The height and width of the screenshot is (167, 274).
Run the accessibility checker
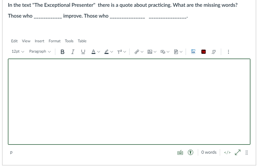tap(191, 152)
